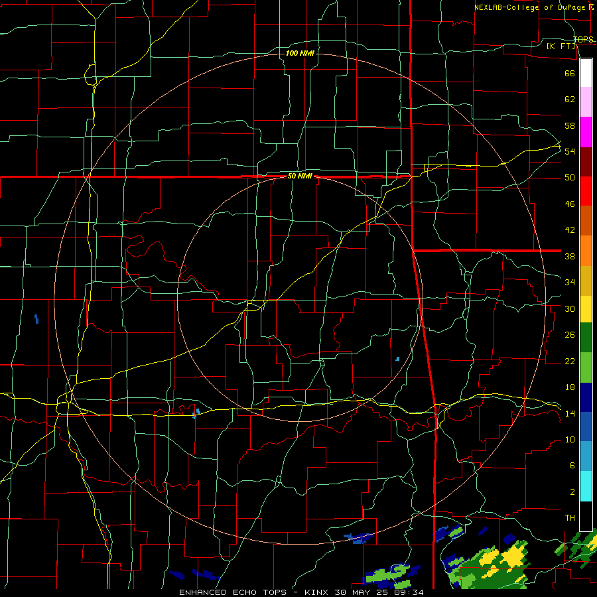Click the 62 legend value
597x597 pixels.
click(570, 99)
